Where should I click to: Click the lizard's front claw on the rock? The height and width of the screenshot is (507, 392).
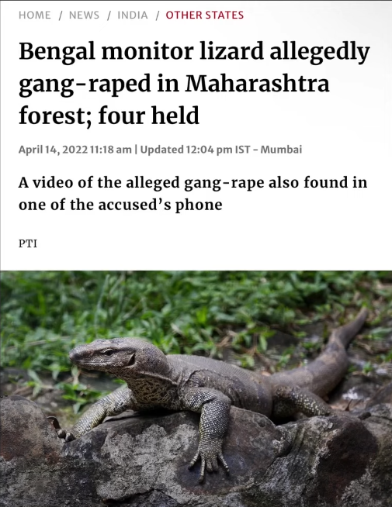coord(209,460)
